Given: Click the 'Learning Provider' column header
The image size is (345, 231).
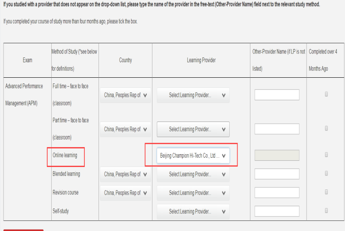Looking at the screenshot, I should pos(201,60).
